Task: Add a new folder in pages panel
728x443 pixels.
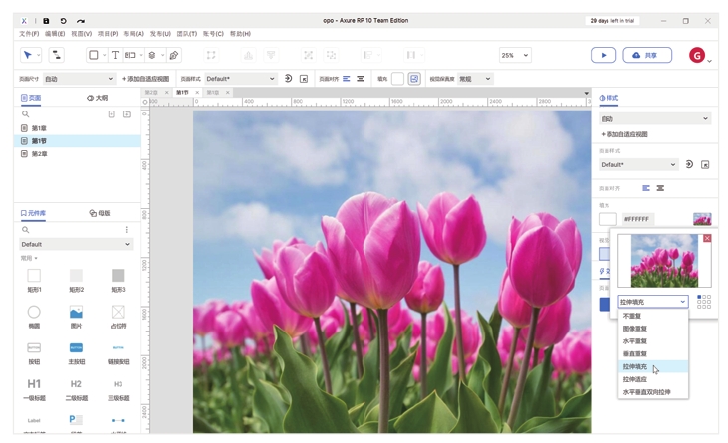Action: [x=127, y=114]
